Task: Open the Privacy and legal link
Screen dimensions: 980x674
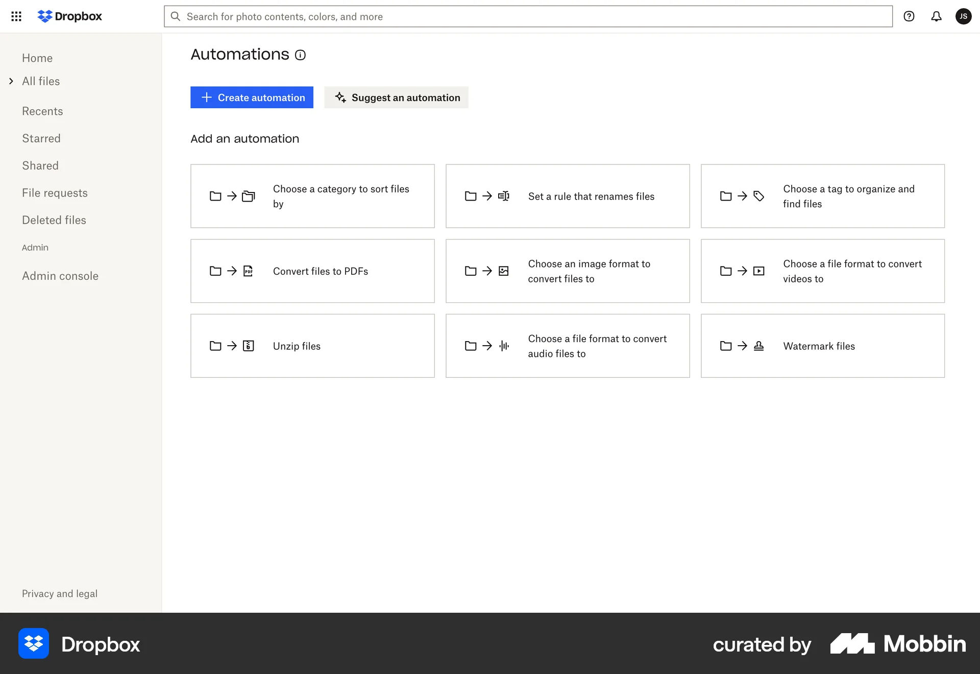Action: click(59, 593)
